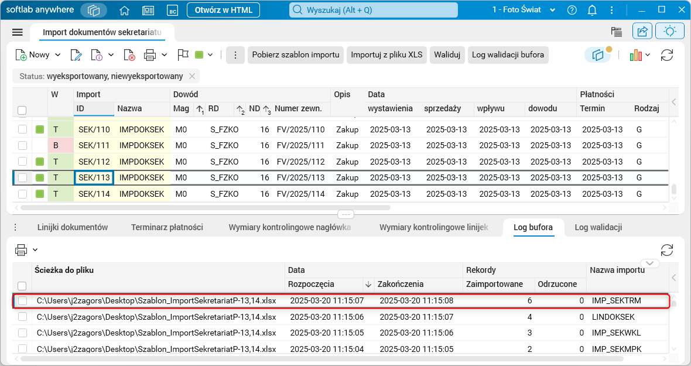691x366 pixels.
Task: Click the green status square in SEK/110 row
Action: [40, 129]
